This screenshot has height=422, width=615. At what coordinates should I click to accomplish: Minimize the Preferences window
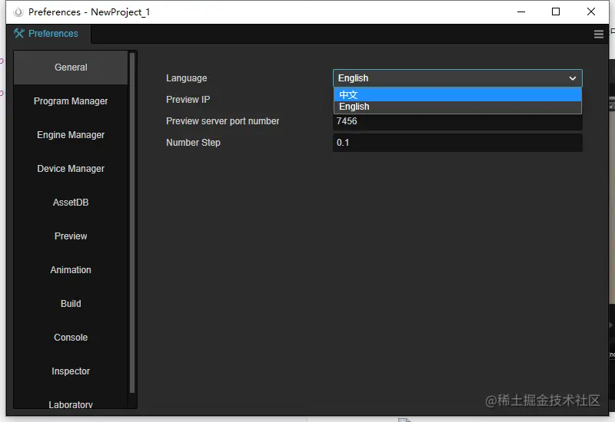[521, 12]
